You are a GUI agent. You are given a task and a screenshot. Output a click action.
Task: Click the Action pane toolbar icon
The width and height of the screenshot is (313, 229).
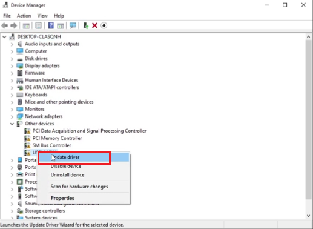(61, 25)
